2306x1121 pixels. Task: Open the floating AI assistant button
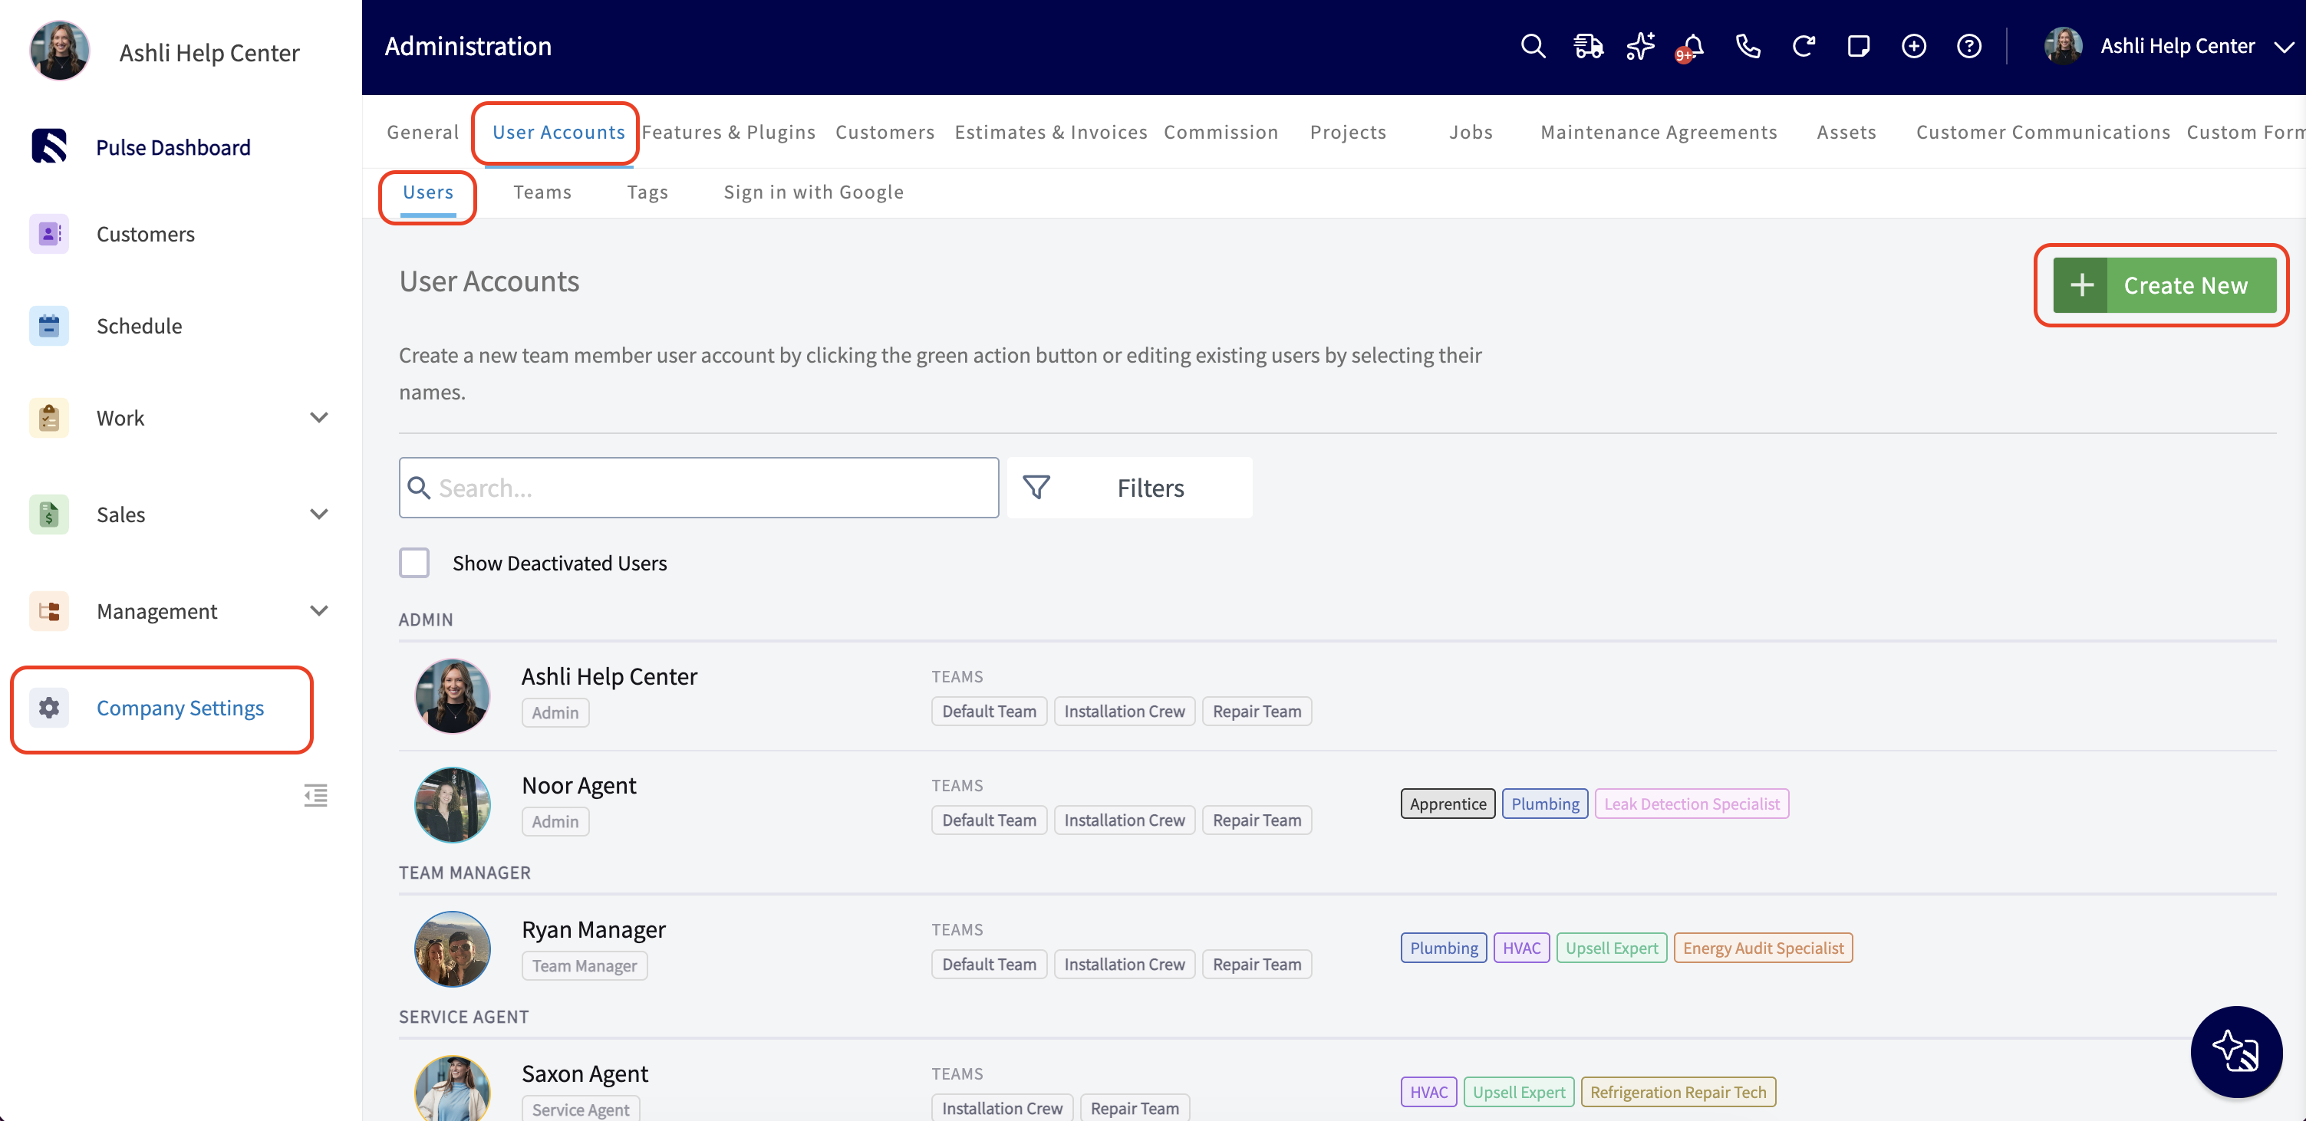pyautogui.click(x=2236, y=1051)
